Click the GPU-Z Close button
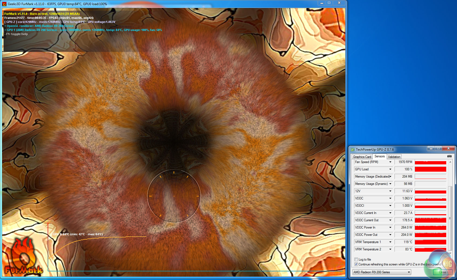Viewport: 457px width, 280px height. pyautogui.click(x=442, y=272)
